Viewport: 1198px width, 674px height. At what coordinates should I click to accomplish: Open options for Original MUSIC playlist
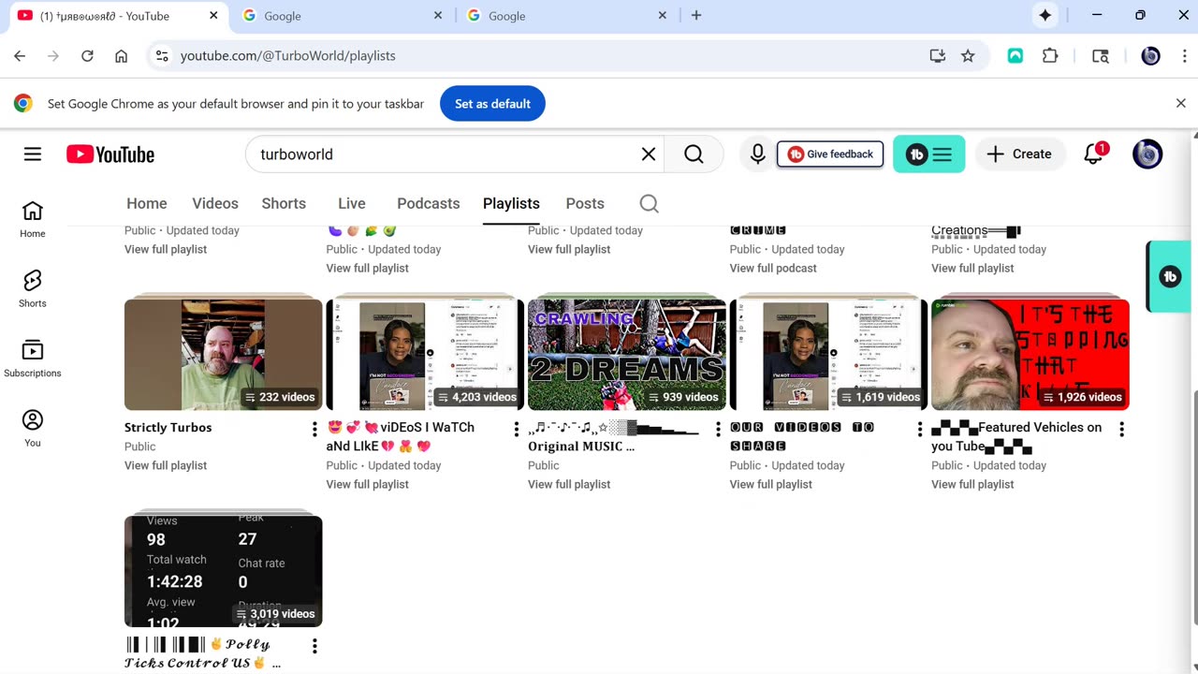718,429
